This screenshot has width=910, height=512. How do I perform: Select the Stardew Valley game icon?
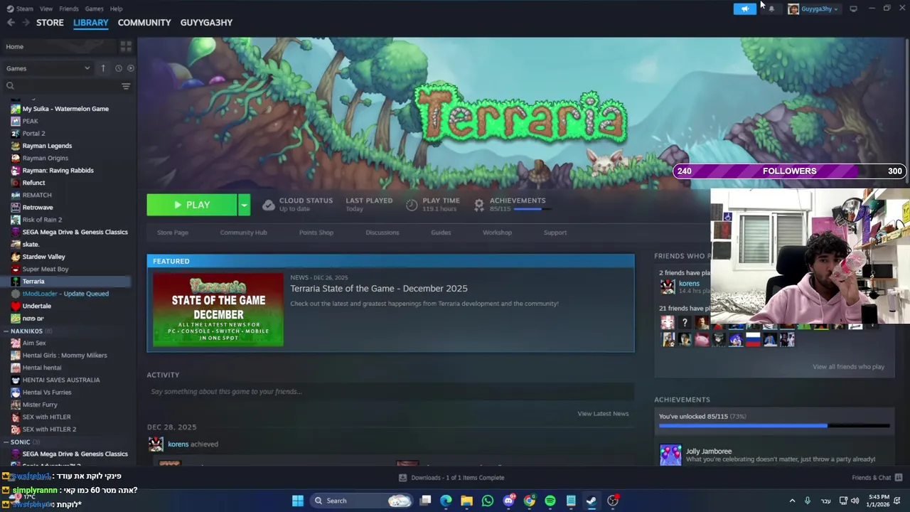(16, 257)
